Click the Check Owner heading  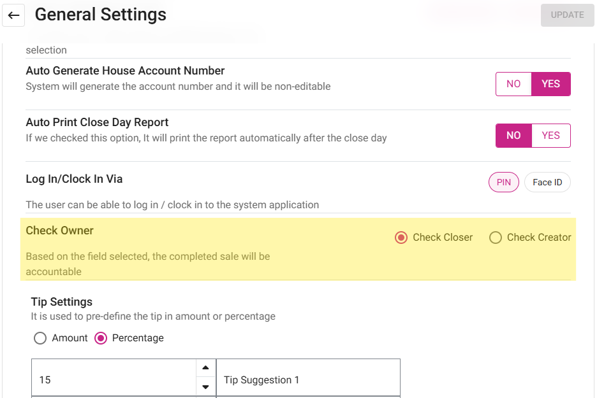pyautogui.click(x=59, y=231)
